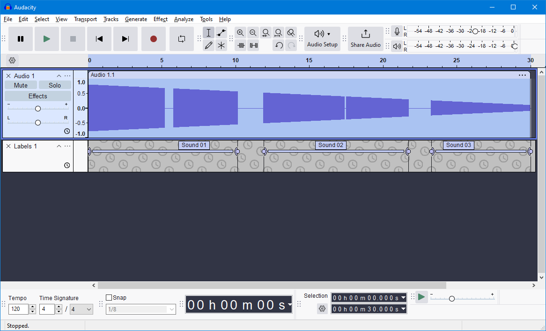The height and width of the screenshot is (331, 546).
Task: Click the Audio 1 gain slider knob
Action: 38,109
